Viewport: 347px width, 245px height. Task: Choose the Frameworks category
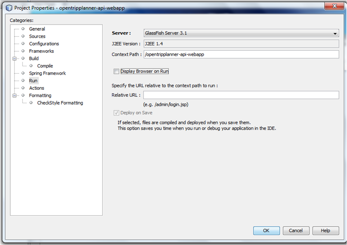click(x=41, y=51)
